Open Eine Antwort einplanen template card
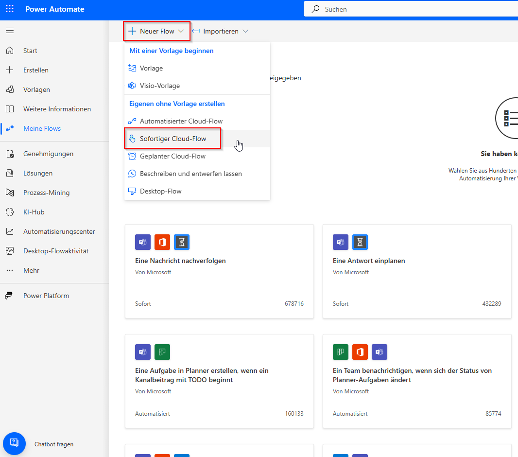Image resolution: width=518 pixels, height=457 pixels. point(417,271)
